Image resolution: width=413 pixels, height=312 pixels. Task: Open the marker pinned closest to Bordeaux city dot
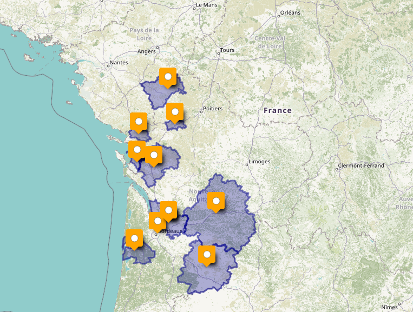[158, 221]
